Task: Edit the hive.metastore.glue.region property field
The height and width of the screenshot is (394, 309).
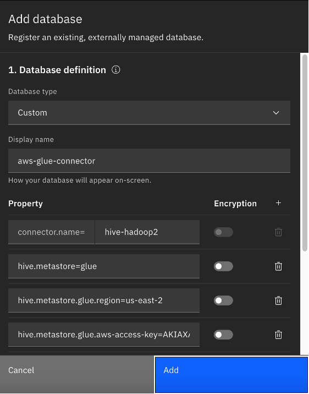Action: (x=104, y=300)
